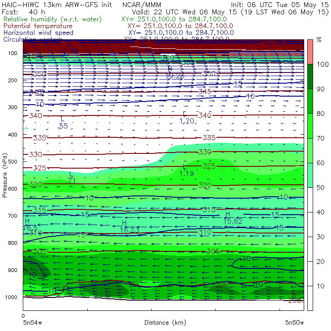Click the 'Fcst: 40 h' forecast label
This screenshot has width=331, height=331.
point(23,12)
